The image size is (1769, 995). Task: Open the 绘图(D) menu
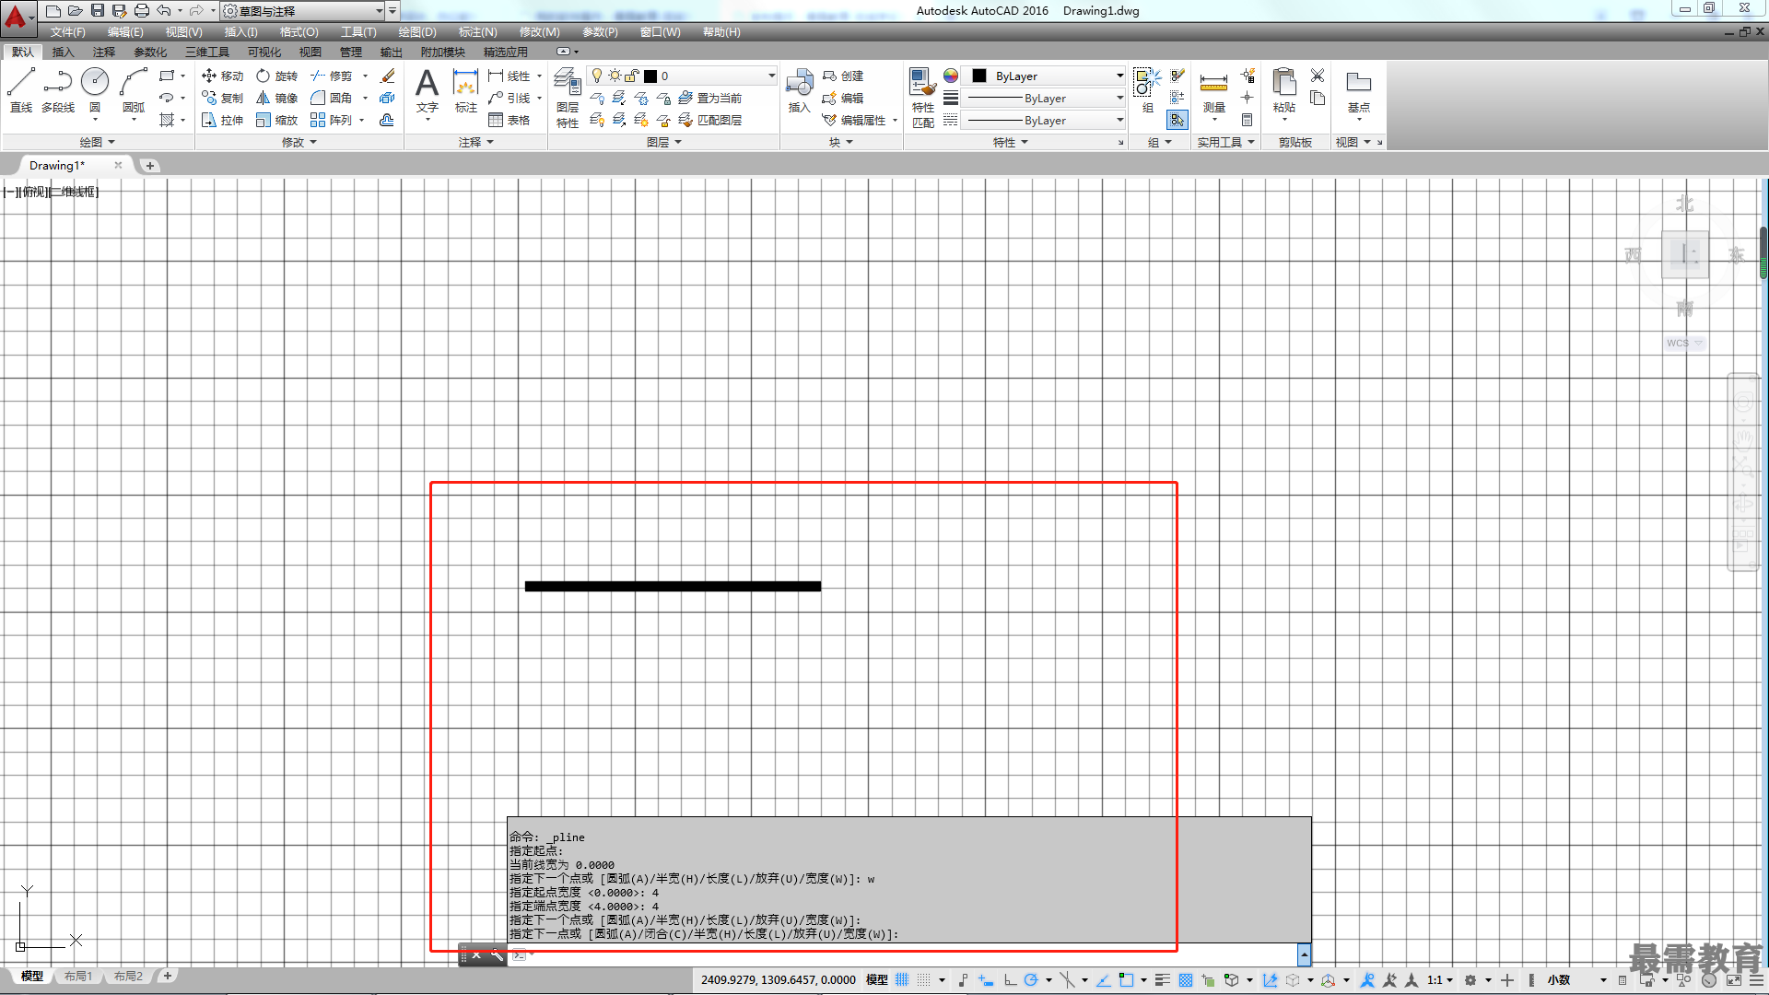pyautogui.click(x=417, y=31)
